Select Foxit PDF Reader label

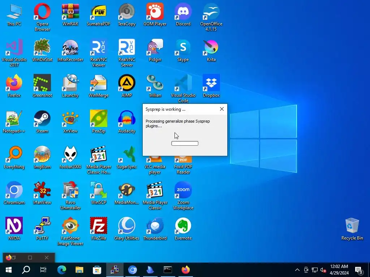[183, 170]
